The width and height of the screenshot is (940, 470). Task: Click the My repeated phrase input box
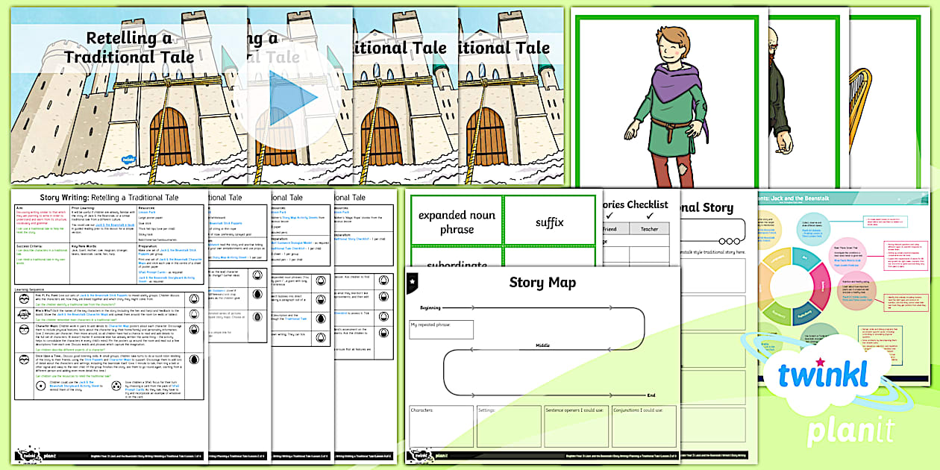(x=441, y=329)
